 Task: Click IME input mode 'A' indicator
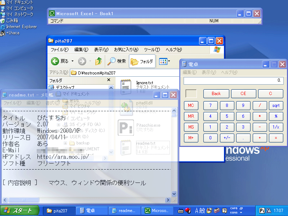197,211
